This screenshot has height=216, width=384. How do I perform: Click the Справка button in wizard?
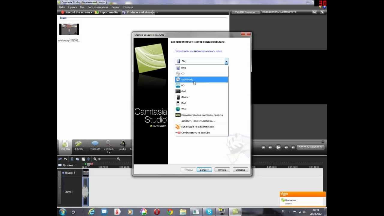coord(240,170)
